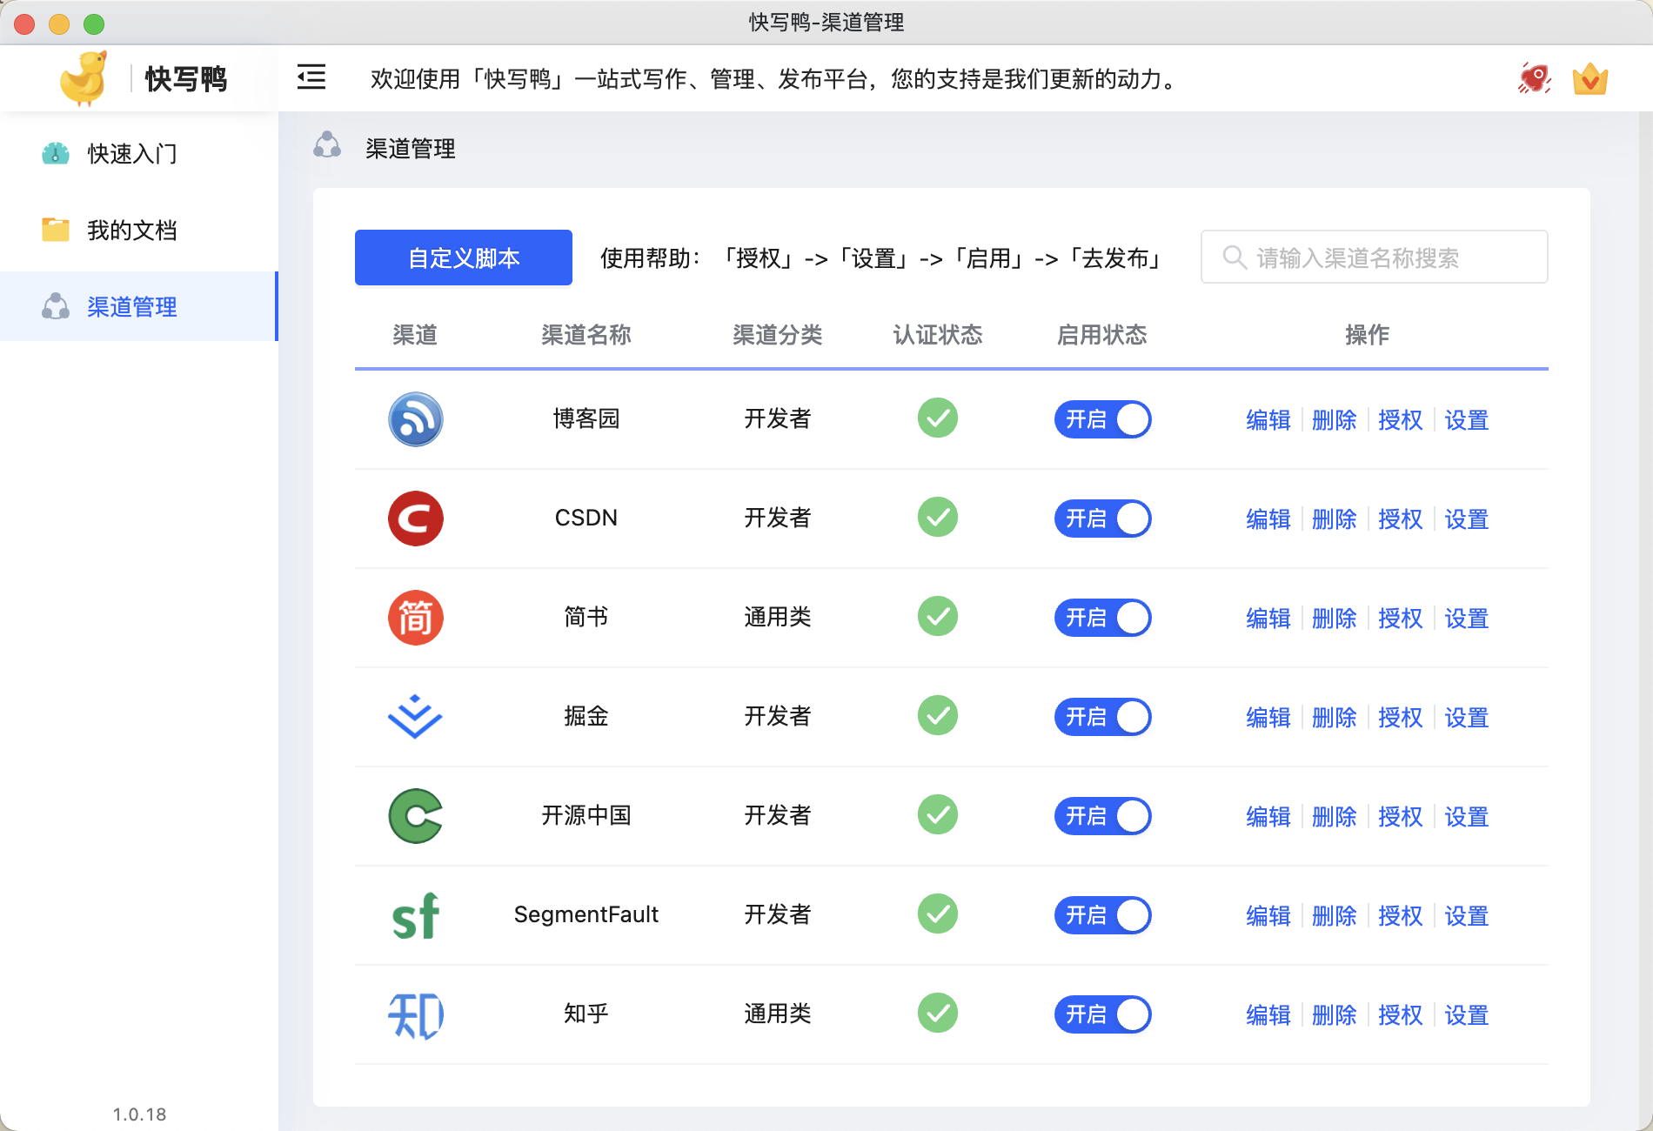The height and width of the screenshot is (1131, 1653).
Task: Select the 简书 channel icon
Action: click(x=416, y=618)
